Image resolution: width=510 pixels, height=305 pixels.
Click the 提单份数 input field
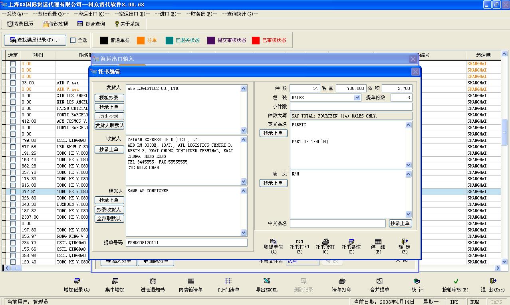401,98
